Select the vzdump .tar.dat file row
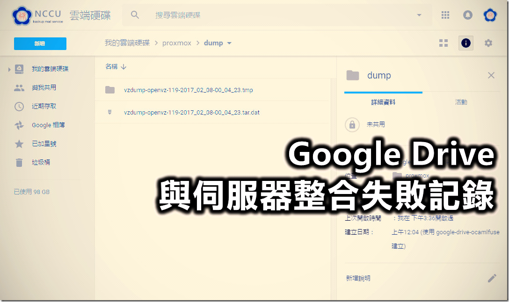 pos(212,112)
